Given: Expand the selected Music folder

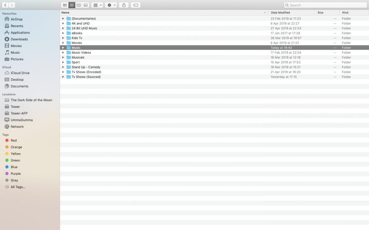Looking at the screenshot, I should pos(63,47).
